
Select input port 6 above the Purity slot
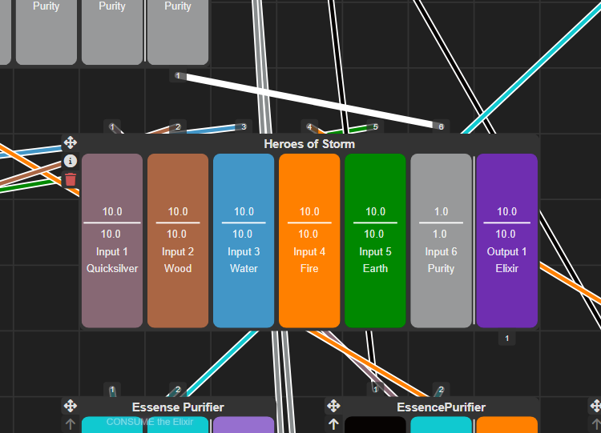click(x=442, y=126)
